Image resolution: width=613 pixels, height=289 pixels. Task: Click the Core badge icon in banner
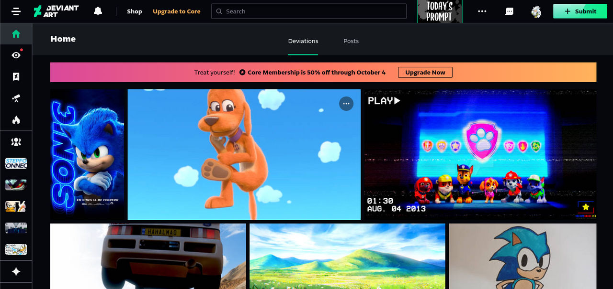pos(242,73)
